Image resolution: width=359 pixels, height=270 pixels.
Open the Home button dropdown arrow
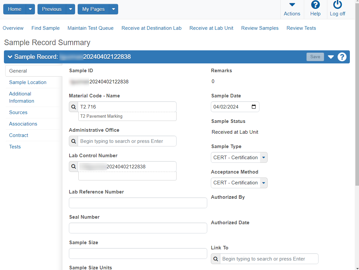click(30, 9)
